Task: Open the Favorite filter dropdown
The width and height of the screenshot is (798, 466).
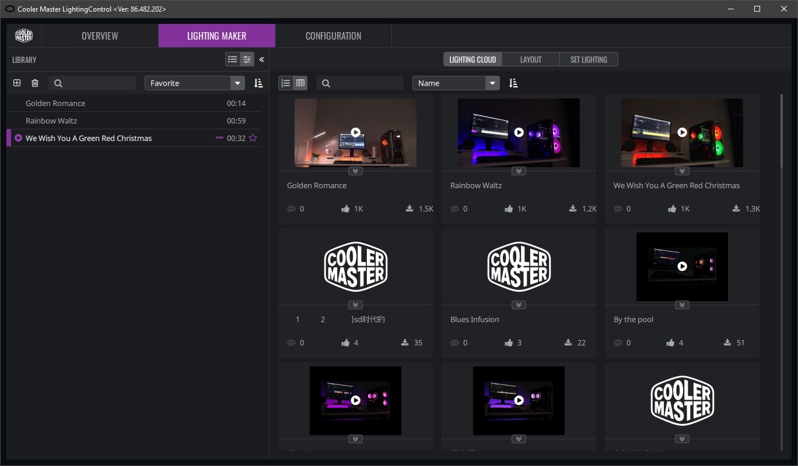Action: click(x=195, y=83)
